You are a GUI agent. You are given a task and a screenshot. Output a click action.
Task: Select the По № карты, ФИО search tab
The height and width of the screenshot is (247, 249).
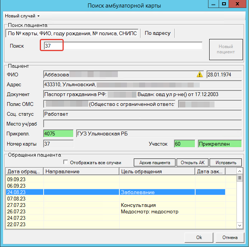[x=72, y=33]
